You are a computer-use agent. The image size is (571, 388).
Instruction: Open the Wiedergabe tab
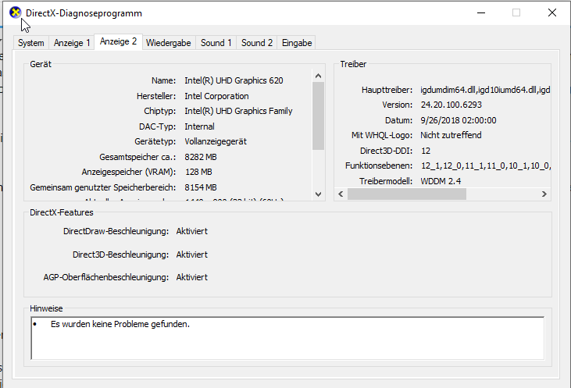tap(168, 43)
